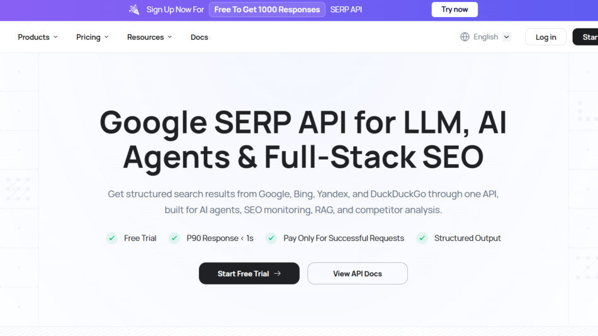
Task: Expand the Pricing menu chevron
Action: point(106,37)
